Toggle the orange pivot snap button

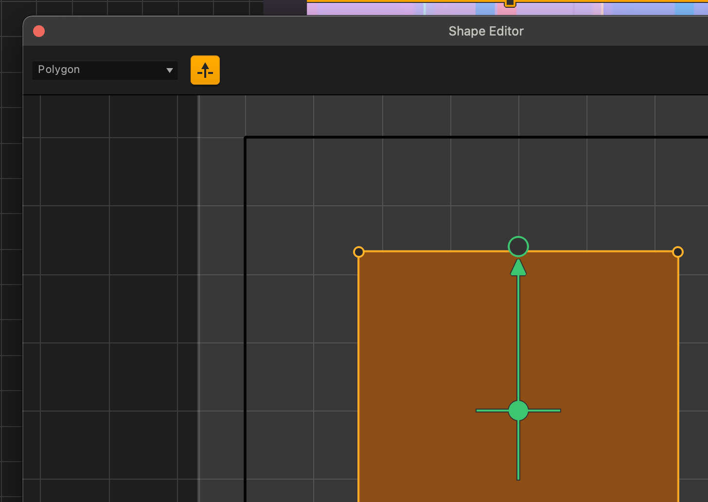point(205,70)
